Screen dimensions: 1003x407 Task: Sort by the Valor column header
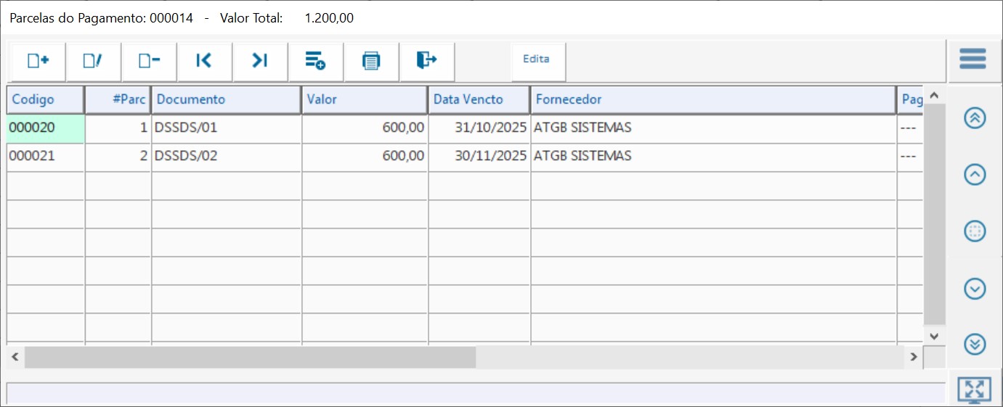(364, 99)
